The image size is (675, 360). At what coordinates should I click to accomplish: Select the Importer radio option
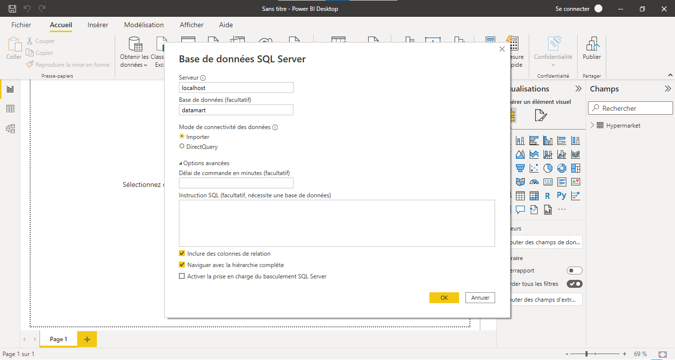[x=182, y=136]
